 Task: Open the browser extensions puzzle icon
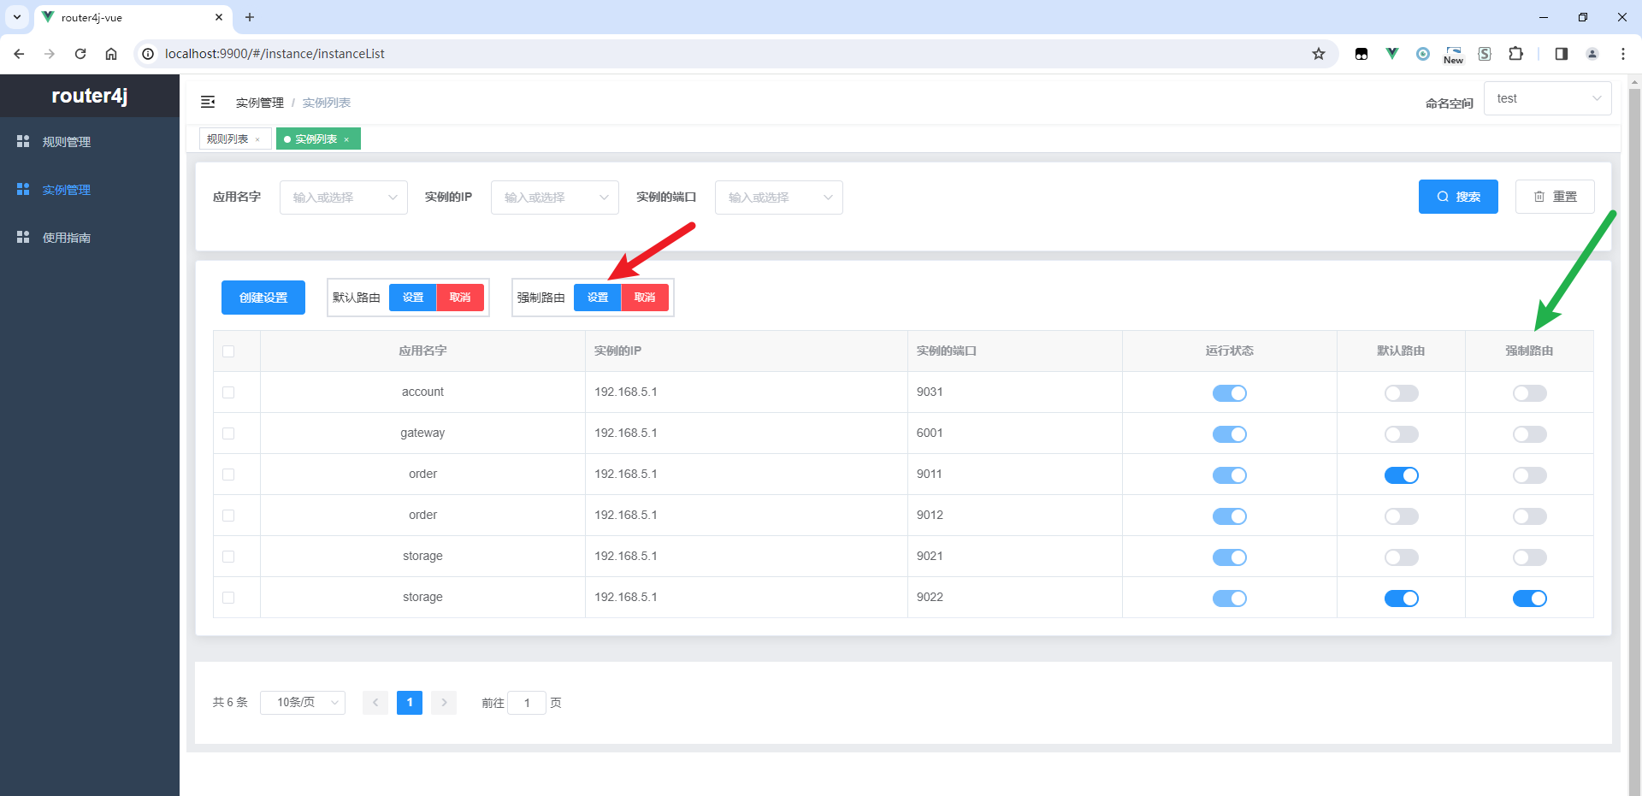click(1515, 53)
